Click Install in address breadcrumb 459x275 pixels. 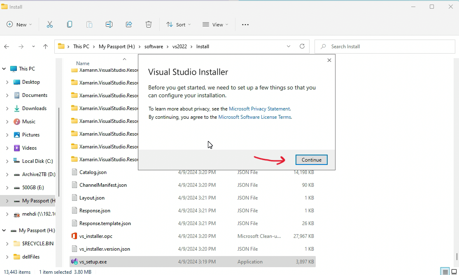[203, 47]
